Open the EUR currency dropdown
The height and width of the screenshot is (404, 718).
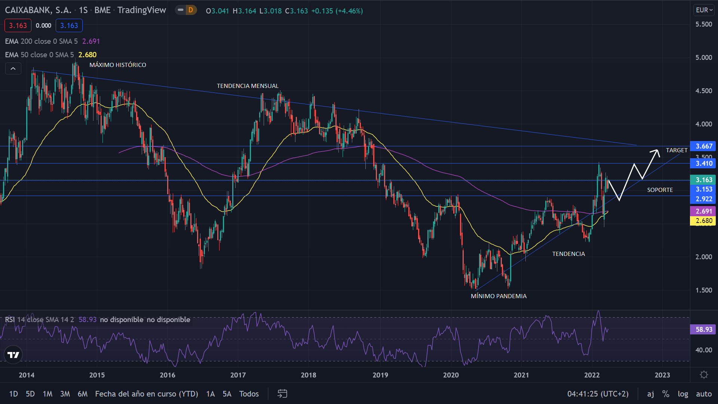coord(704,10)
